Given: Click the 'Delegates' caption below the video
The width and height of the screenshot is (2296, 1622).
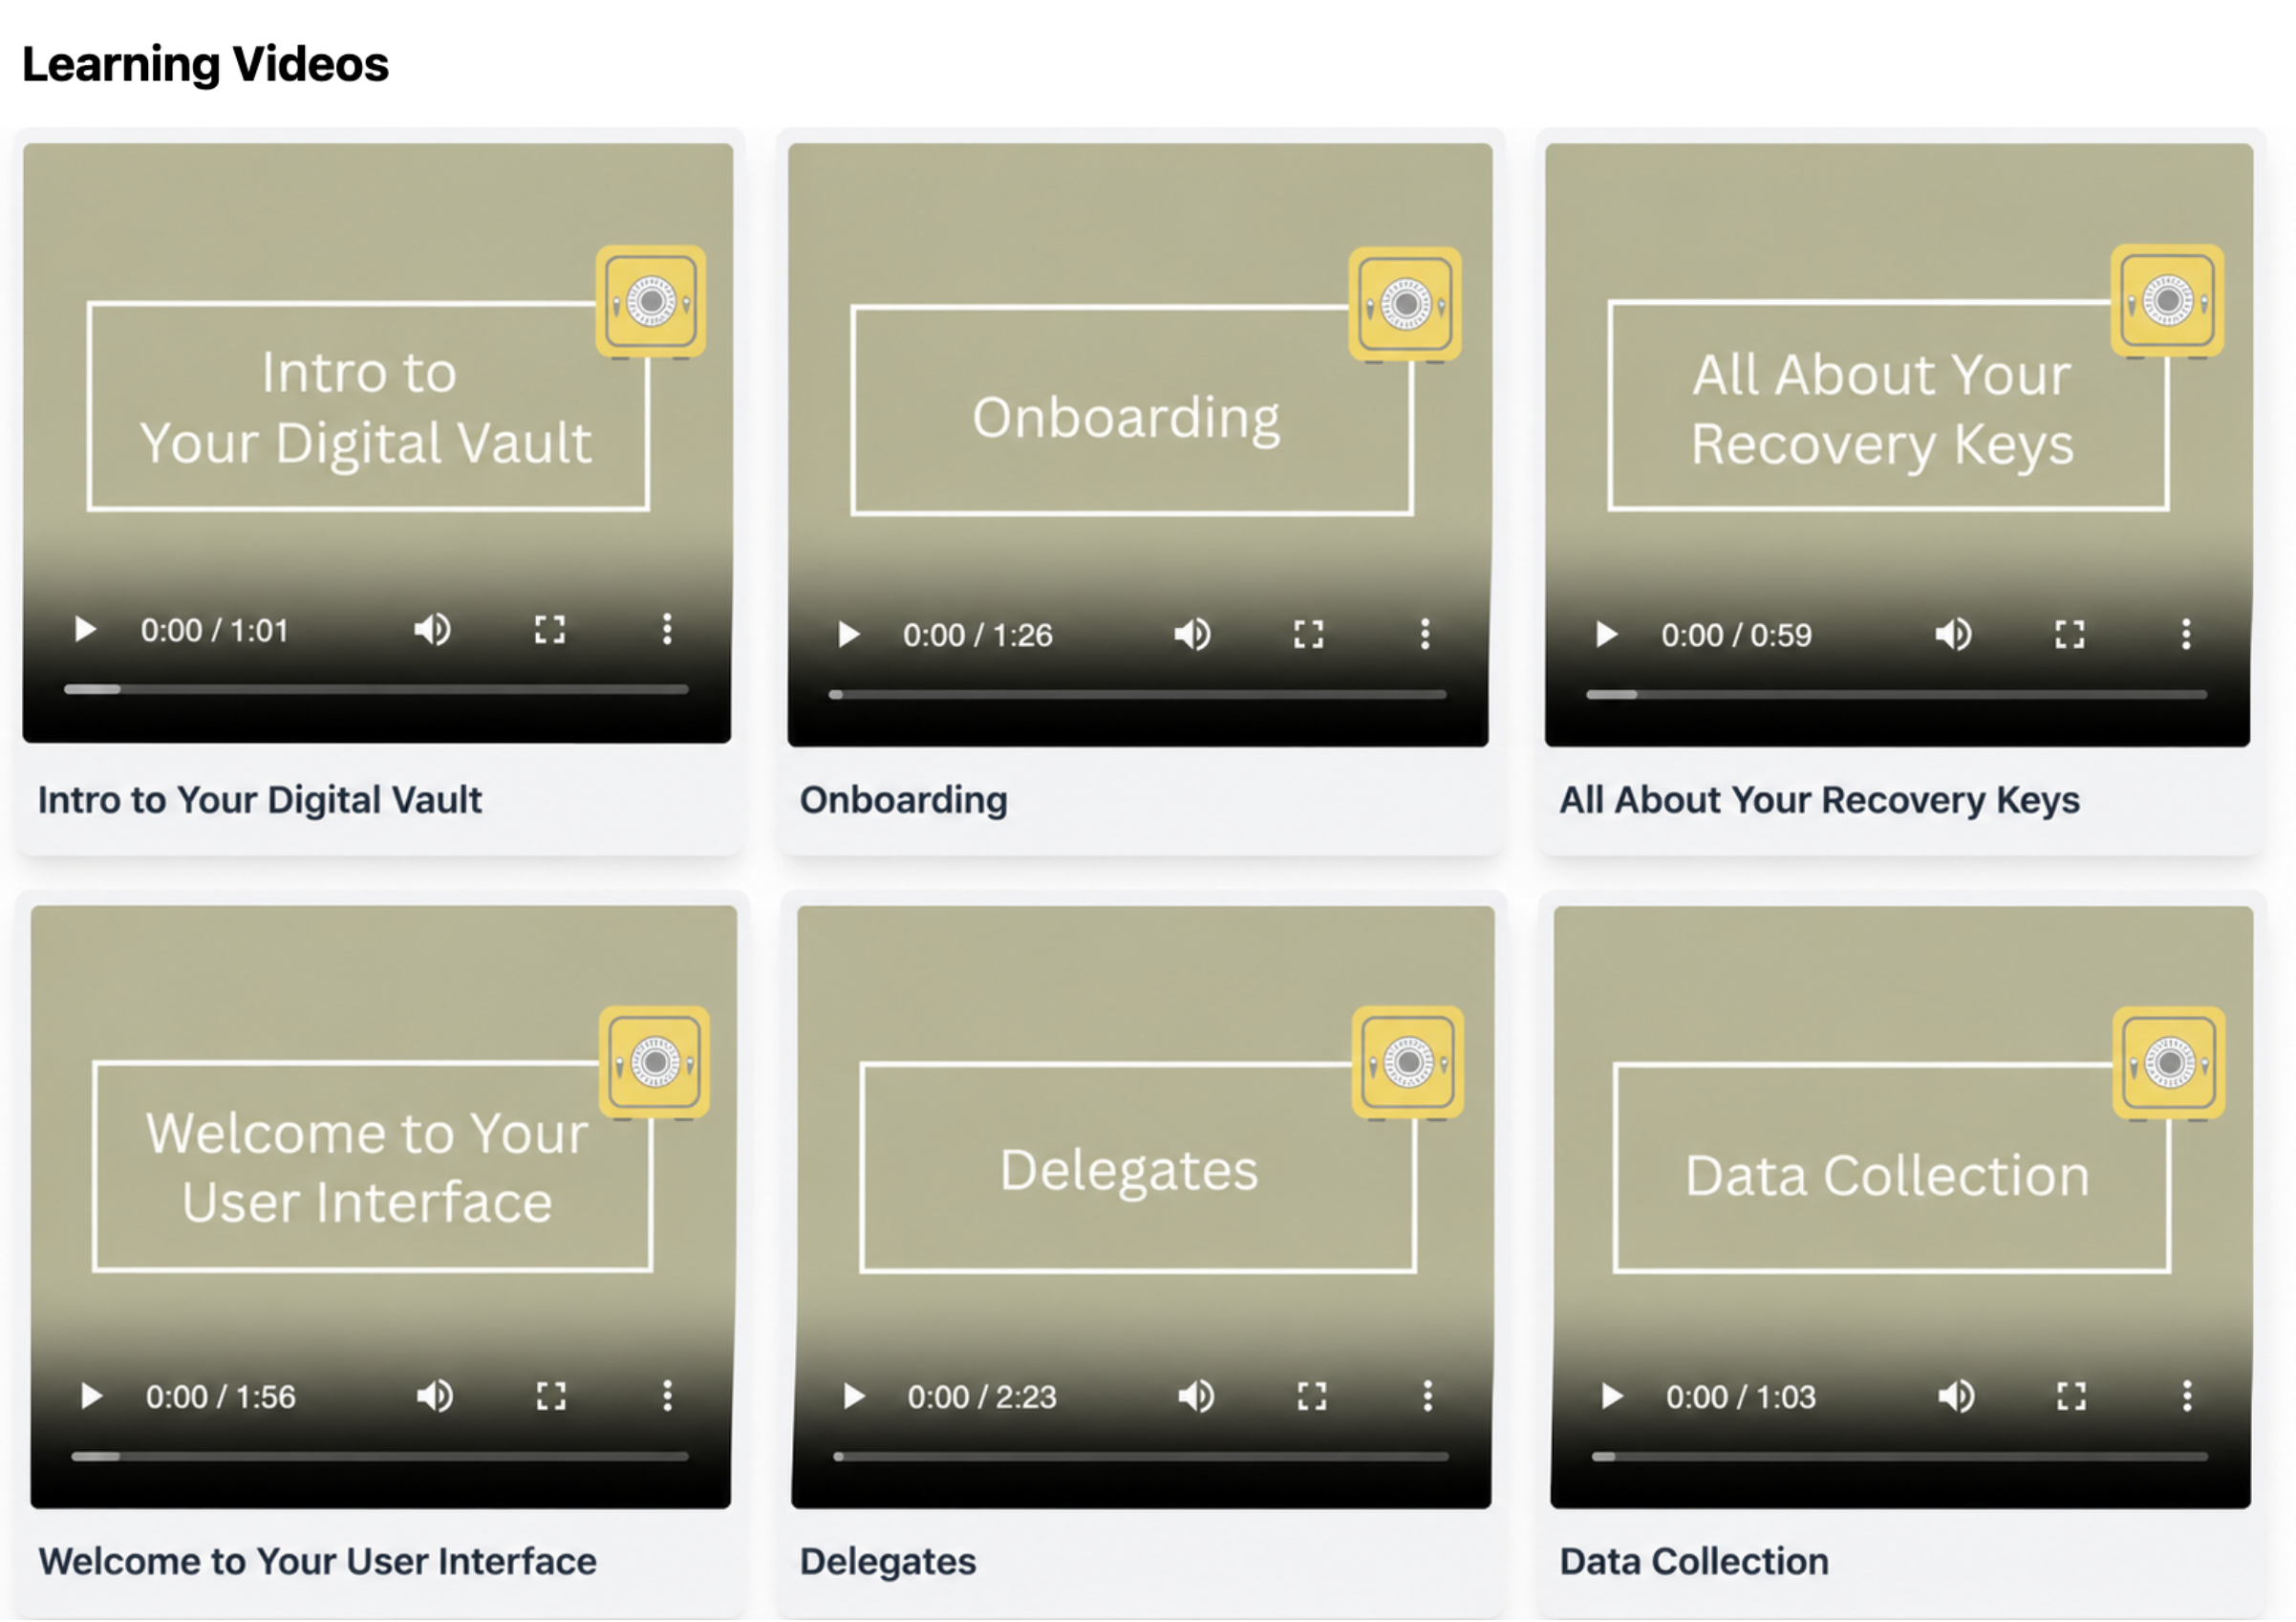Looking at the screenshot, I should [888, 1562].
